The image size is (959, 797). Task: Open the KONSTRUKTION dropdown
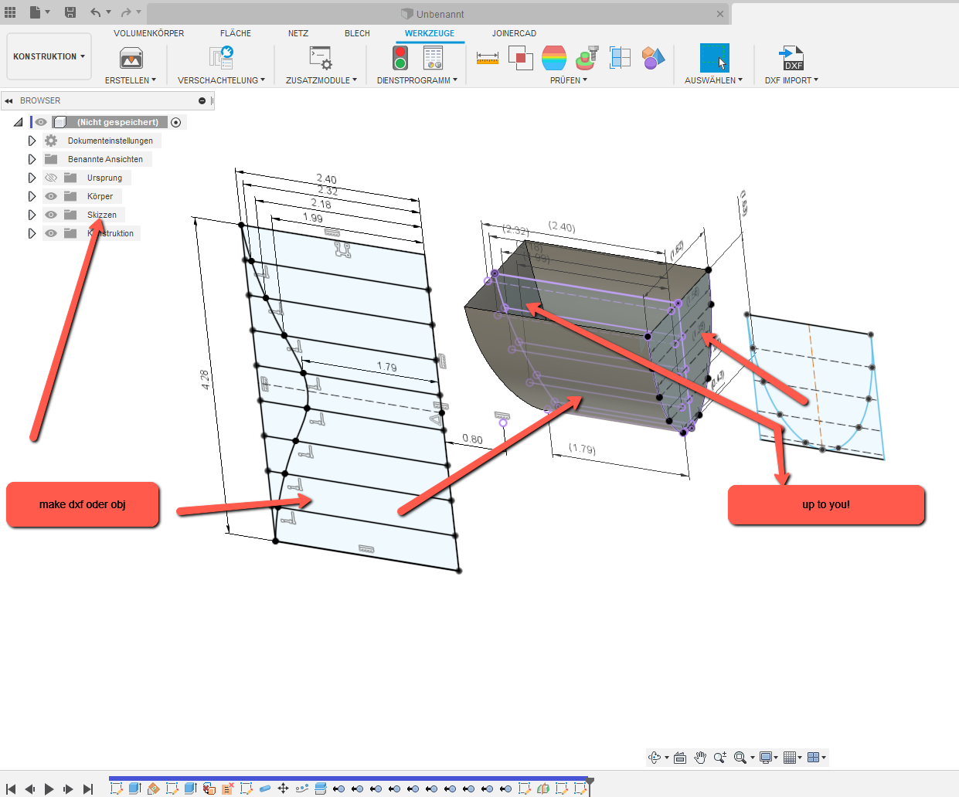tap(49, 56)
